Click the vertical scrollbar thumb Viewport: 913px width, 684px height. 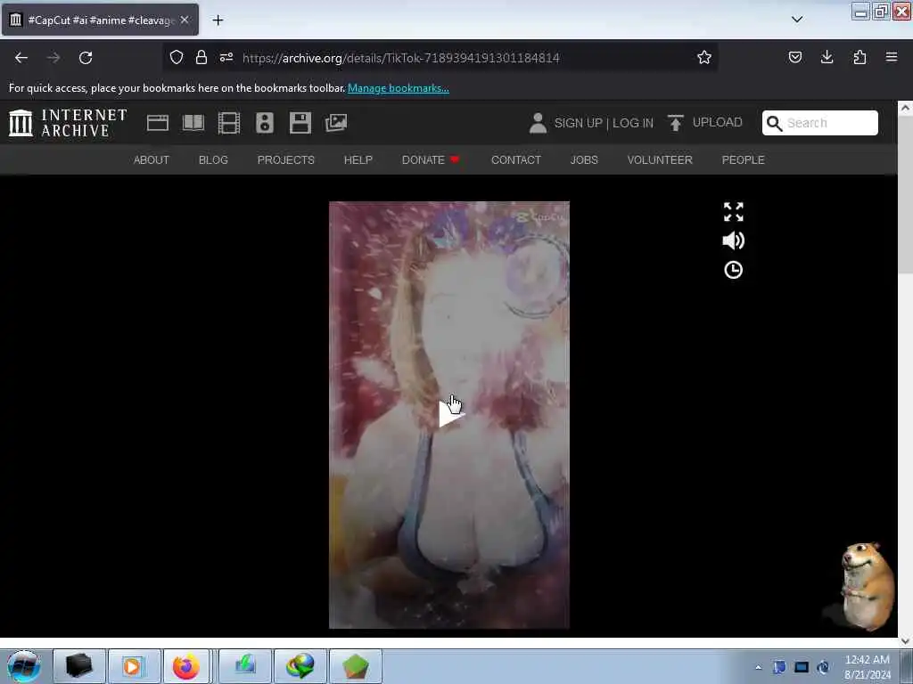[905, 193]
